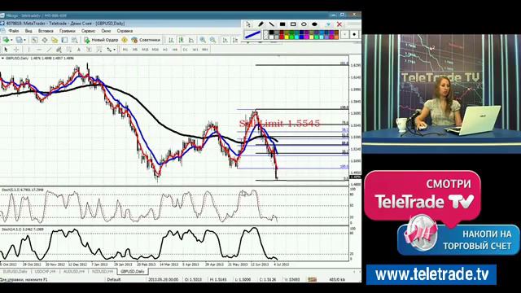This screenshot has width=521, height=293.
Task: Select the vertical line tool
Action: 29,50
